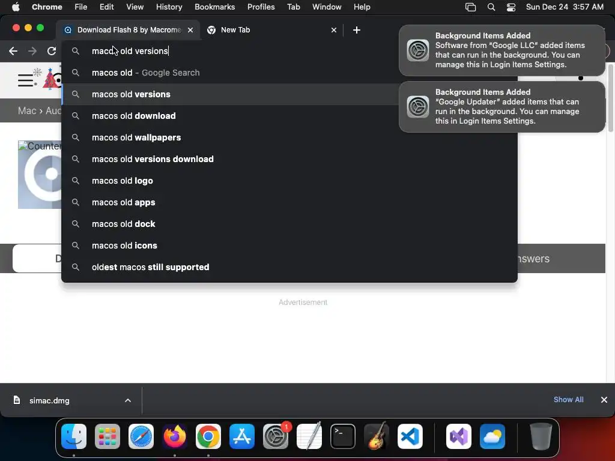Screen dimensions: 615x461
Task: Open Finder from the Dock
Action: tap(74, 436)
